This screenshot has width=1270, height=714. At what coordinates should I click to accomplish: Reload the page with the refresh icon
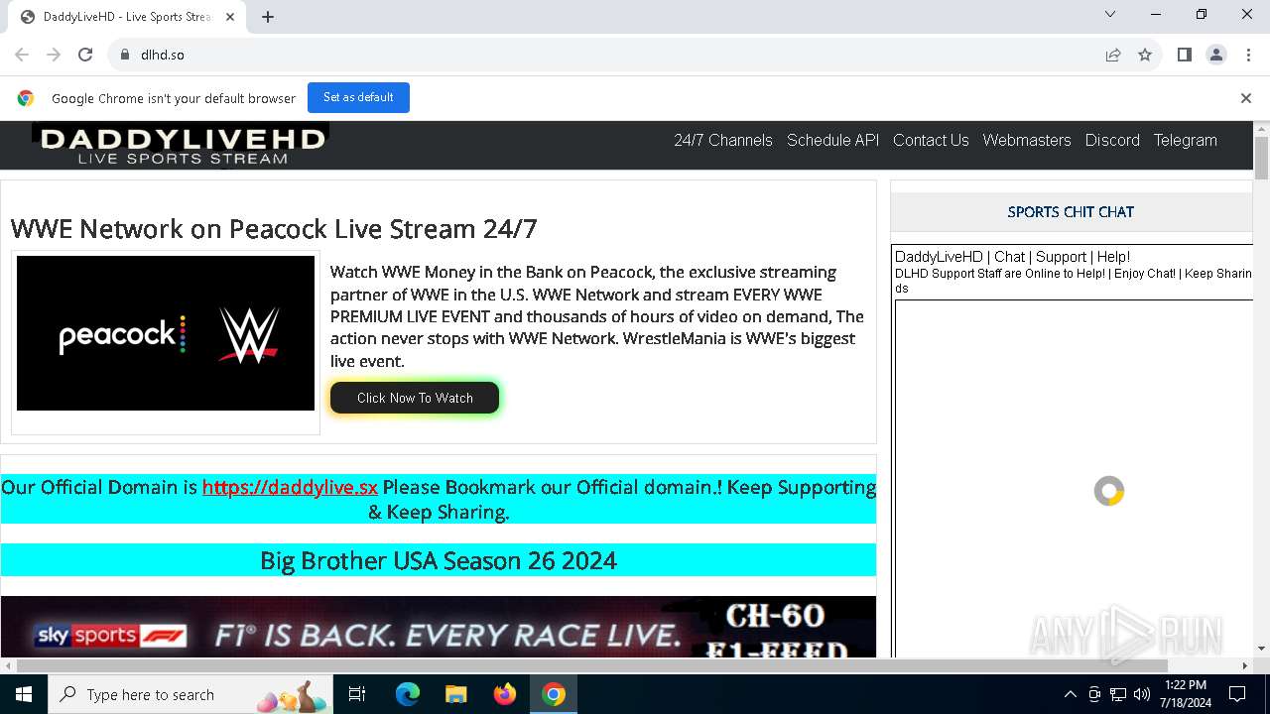(85, 55)
